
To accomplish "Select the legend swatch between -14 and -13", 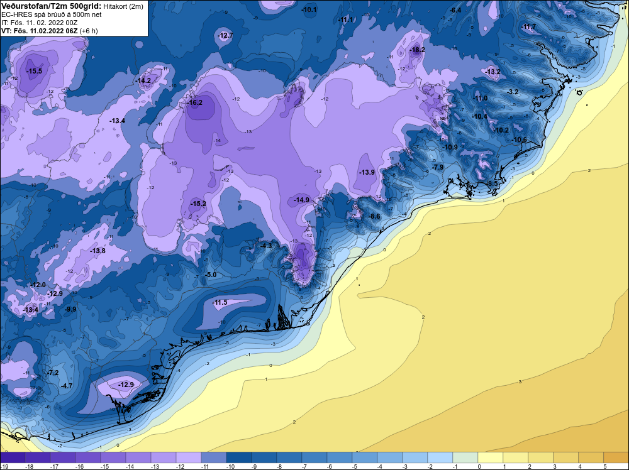I will pyautogui.click(x=138, y=457).
